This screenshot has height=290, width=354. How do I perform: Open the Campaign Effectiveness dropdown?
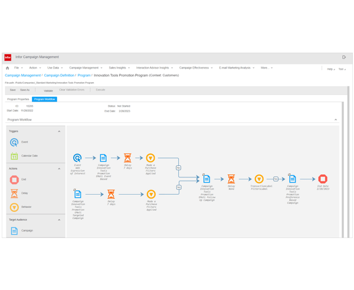click(196, 68)
